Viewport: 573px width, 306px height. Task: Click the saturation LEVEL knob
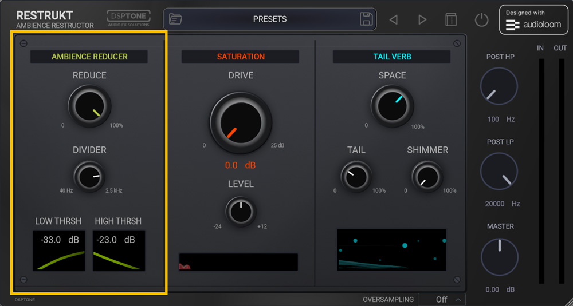[x=241, y=212]
